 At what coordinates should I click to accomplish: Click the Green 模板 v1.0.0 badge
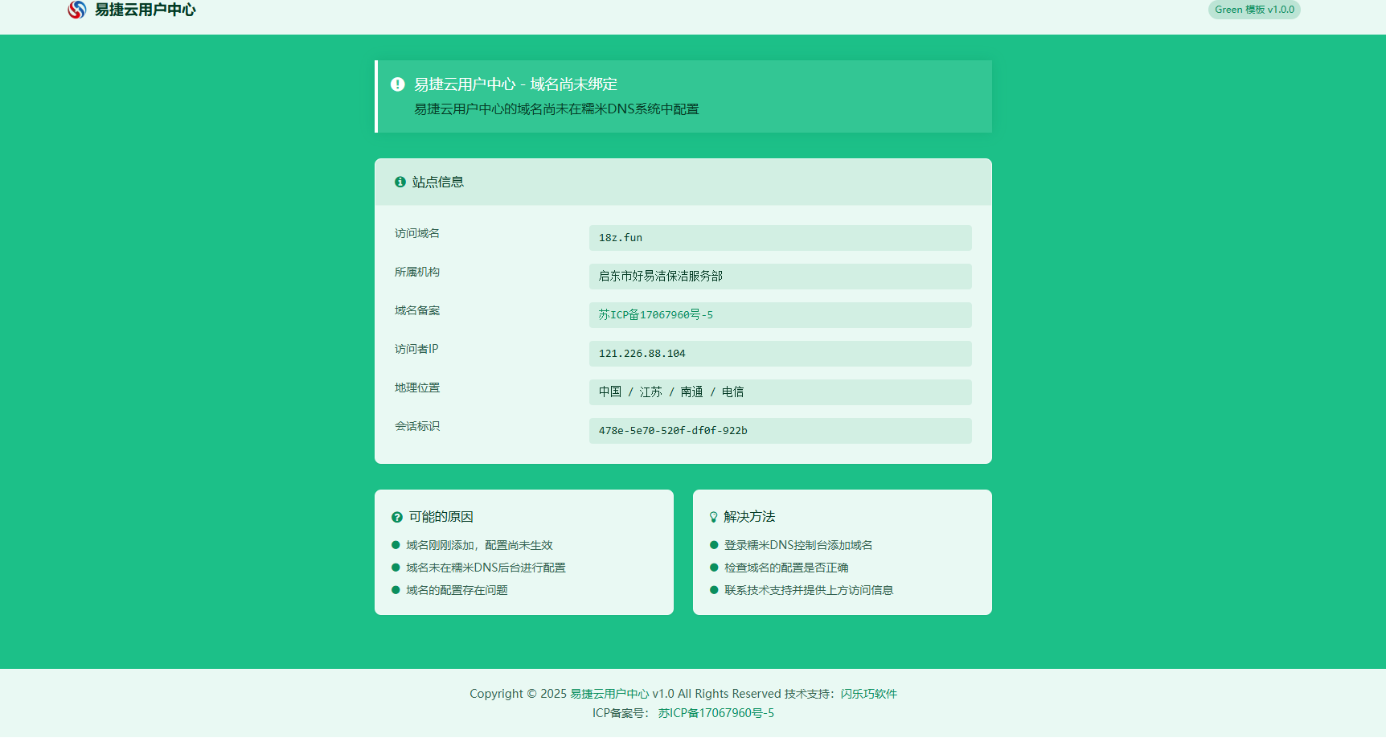pos(1254,10)
